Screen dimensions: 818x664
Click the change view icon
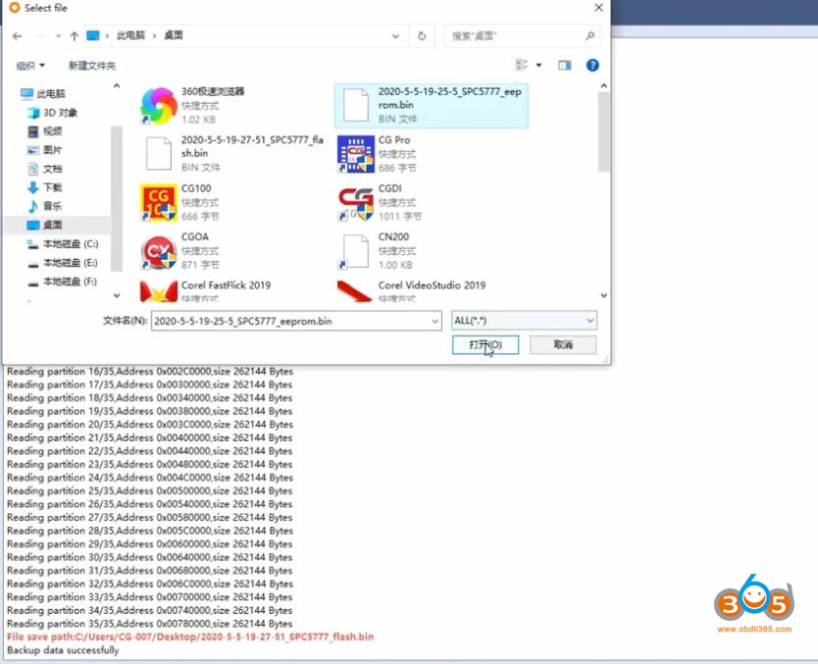[521, 65]
